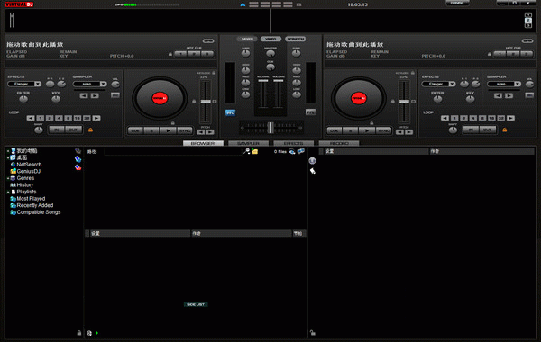Click the NetSearch globe icon
This screenshot has width=541, height=342.
14,165
